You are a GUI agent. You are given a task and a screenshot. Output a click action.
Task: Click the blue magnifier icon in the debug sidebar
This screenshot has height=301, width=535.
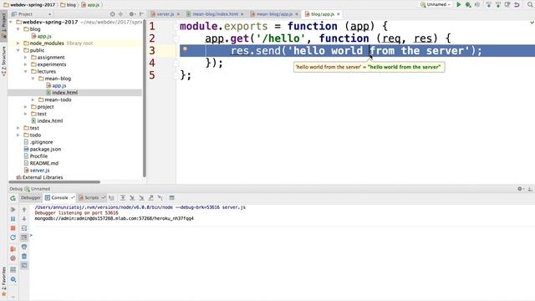tap(13, 279)
